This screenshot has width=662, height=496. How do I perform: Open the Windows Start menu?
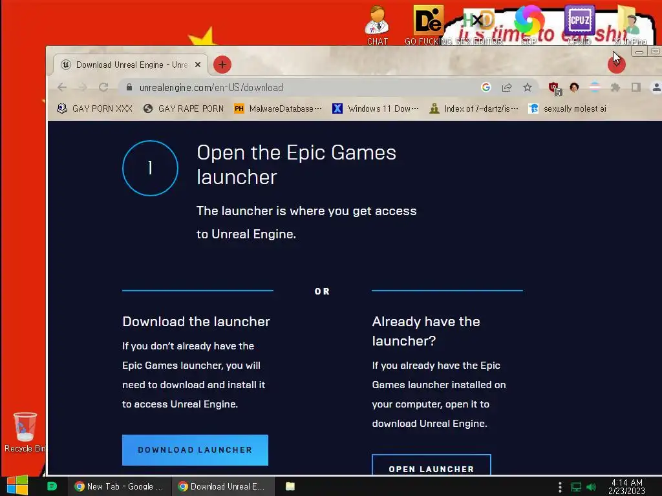[x=17, y=486]
